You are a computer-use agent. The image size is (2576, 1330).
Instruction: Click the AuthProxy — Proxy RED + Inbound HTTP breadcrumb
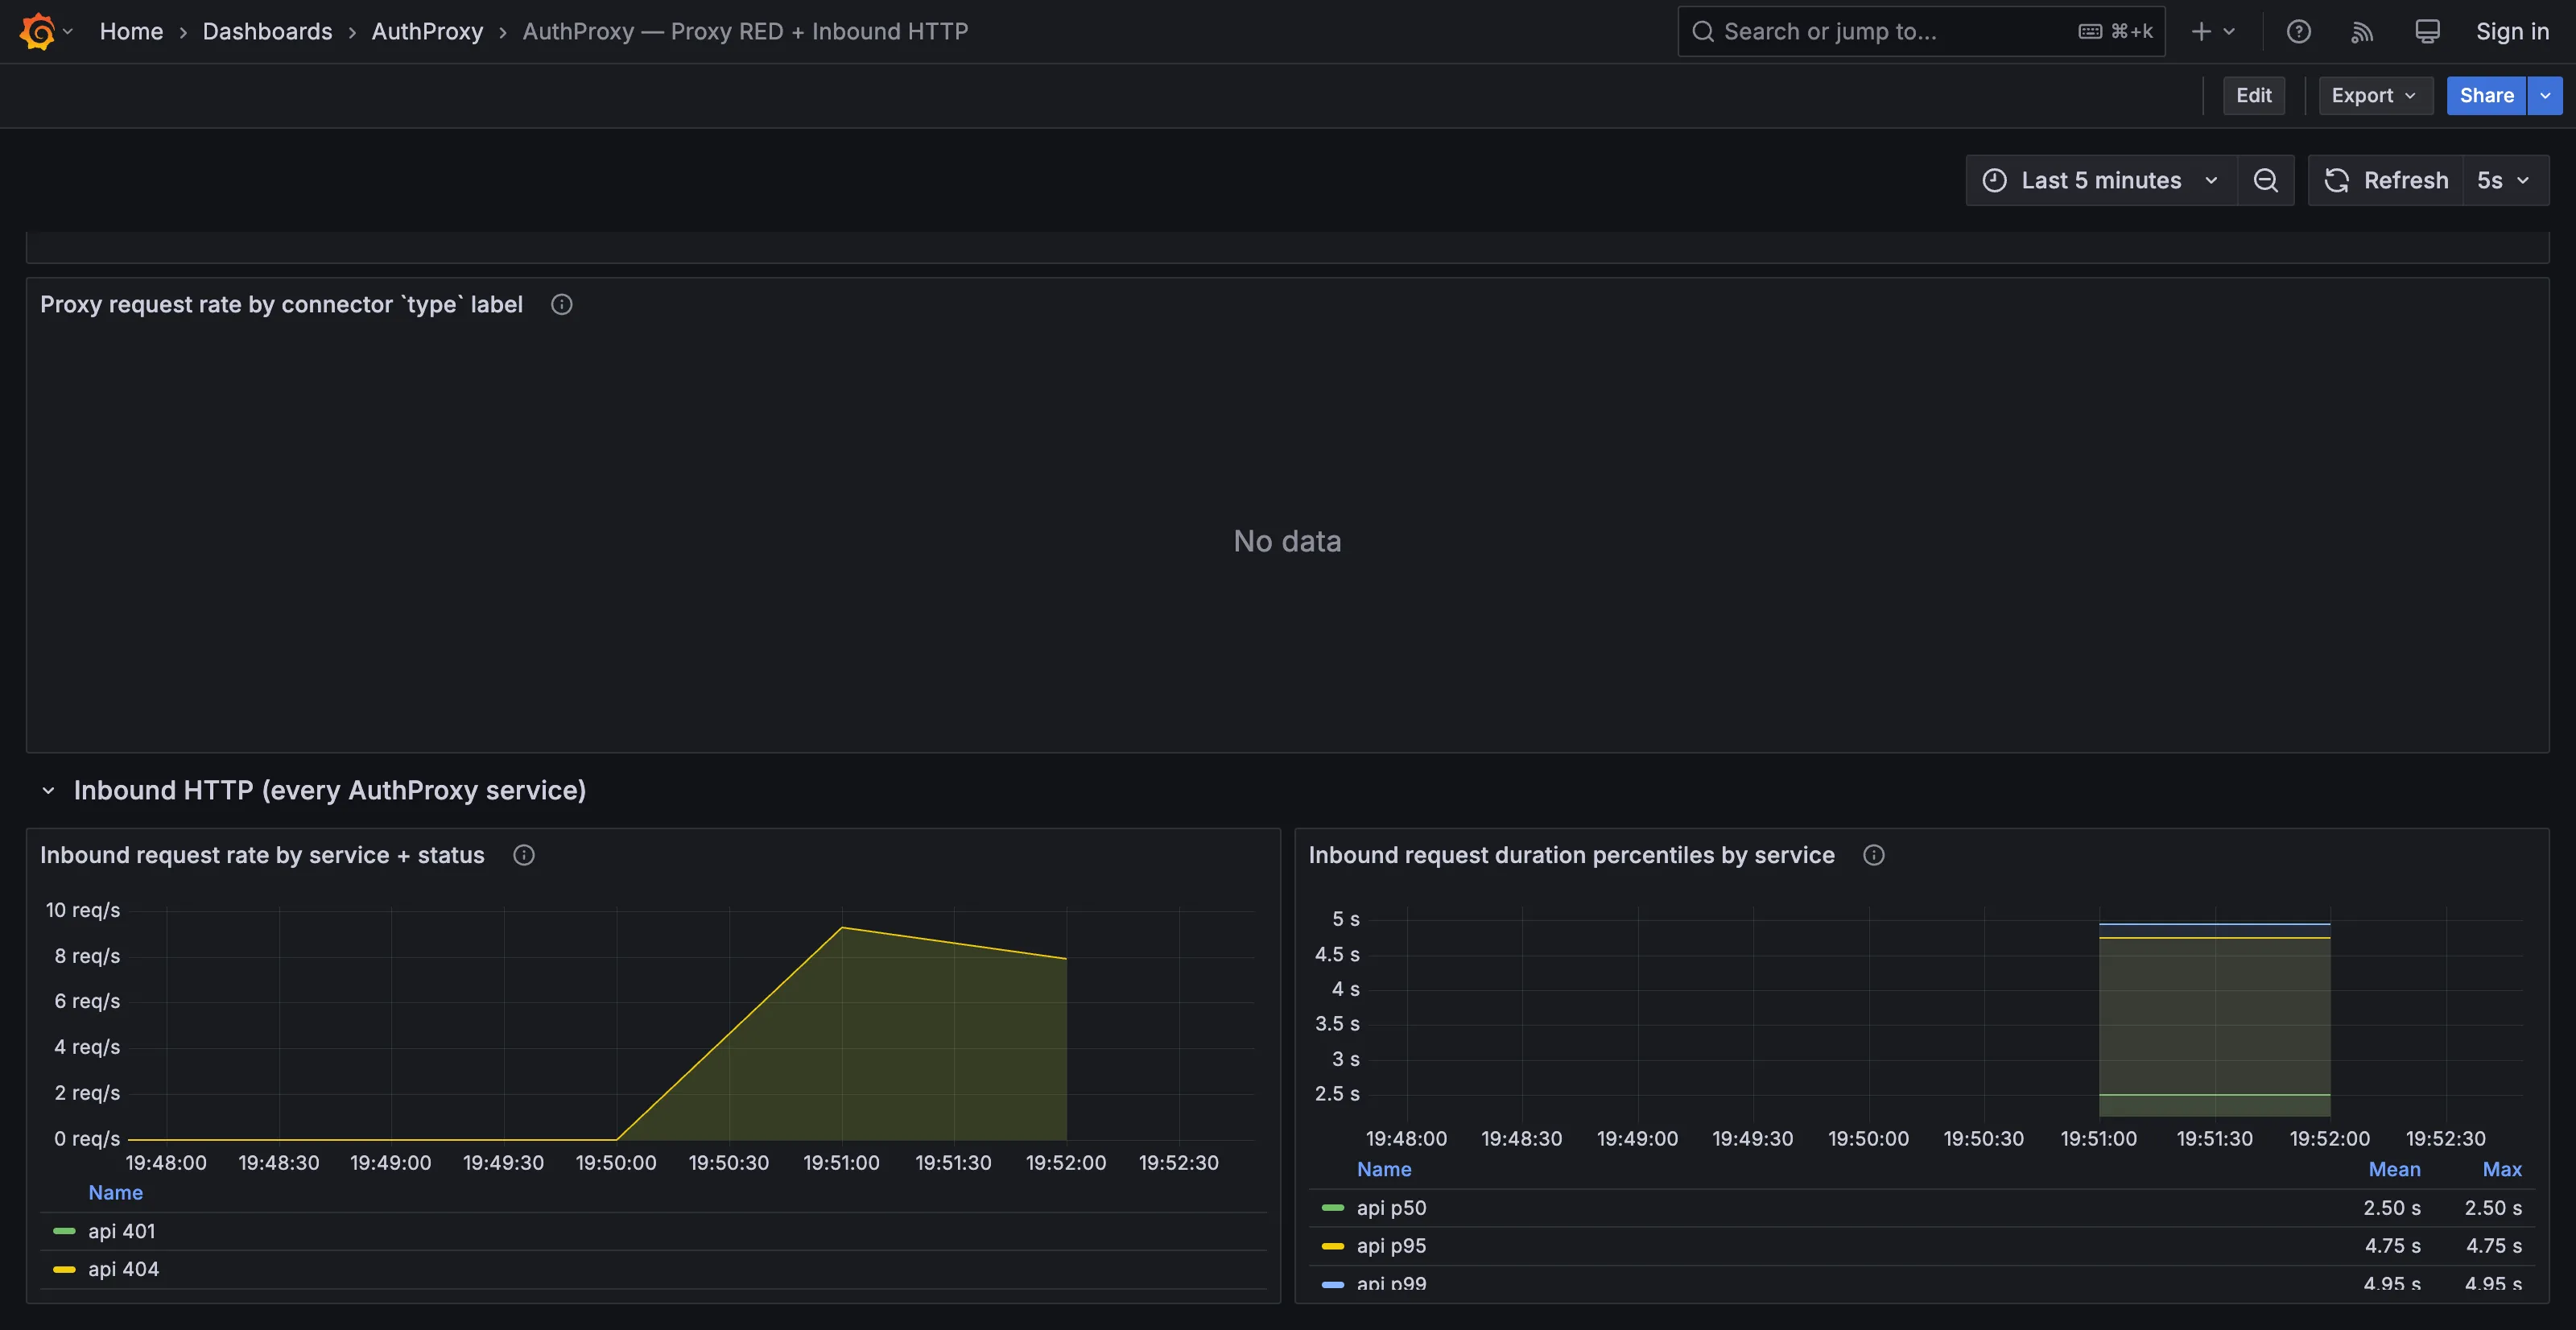pyautogui.click(x=745, y=31)
